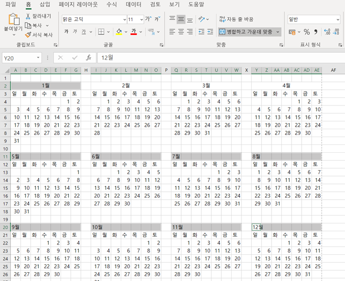Image resolution: width=345 pixels, height=281 pixels.
Task: Open the Merge and Center dropdown arrow
Action: (x=277, y=32)
